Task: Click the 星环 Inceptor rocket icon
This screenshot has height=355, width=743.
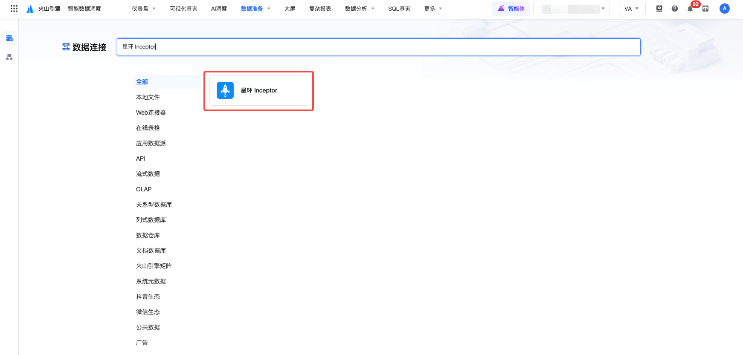Action: click(225, 90)
